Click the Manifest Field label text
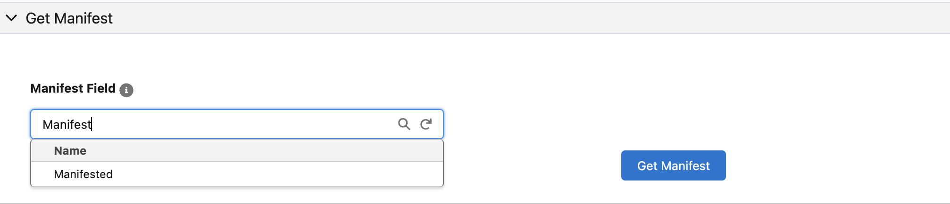 pyautogui.click(x=73, y=88)
